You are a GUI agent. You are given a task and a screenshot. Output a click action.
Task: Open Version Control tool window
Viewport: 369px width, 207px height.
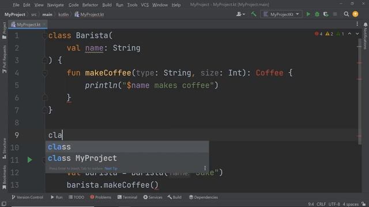(27, 197)
